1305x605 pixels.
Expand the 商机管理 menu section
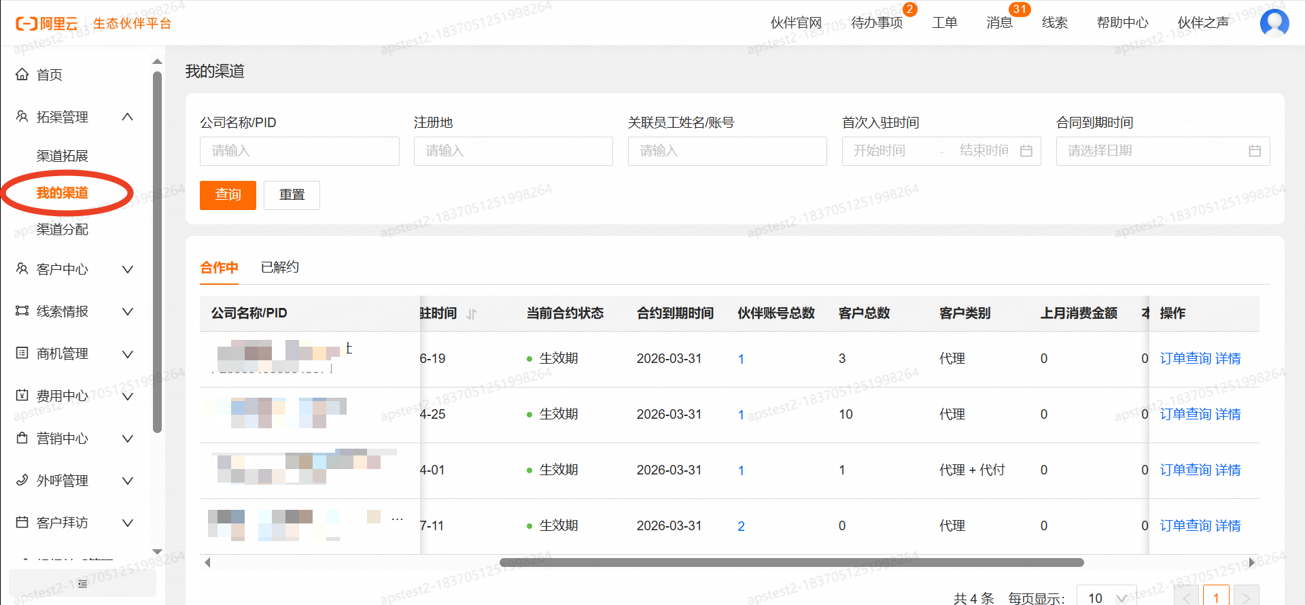(x=127, y=353)
